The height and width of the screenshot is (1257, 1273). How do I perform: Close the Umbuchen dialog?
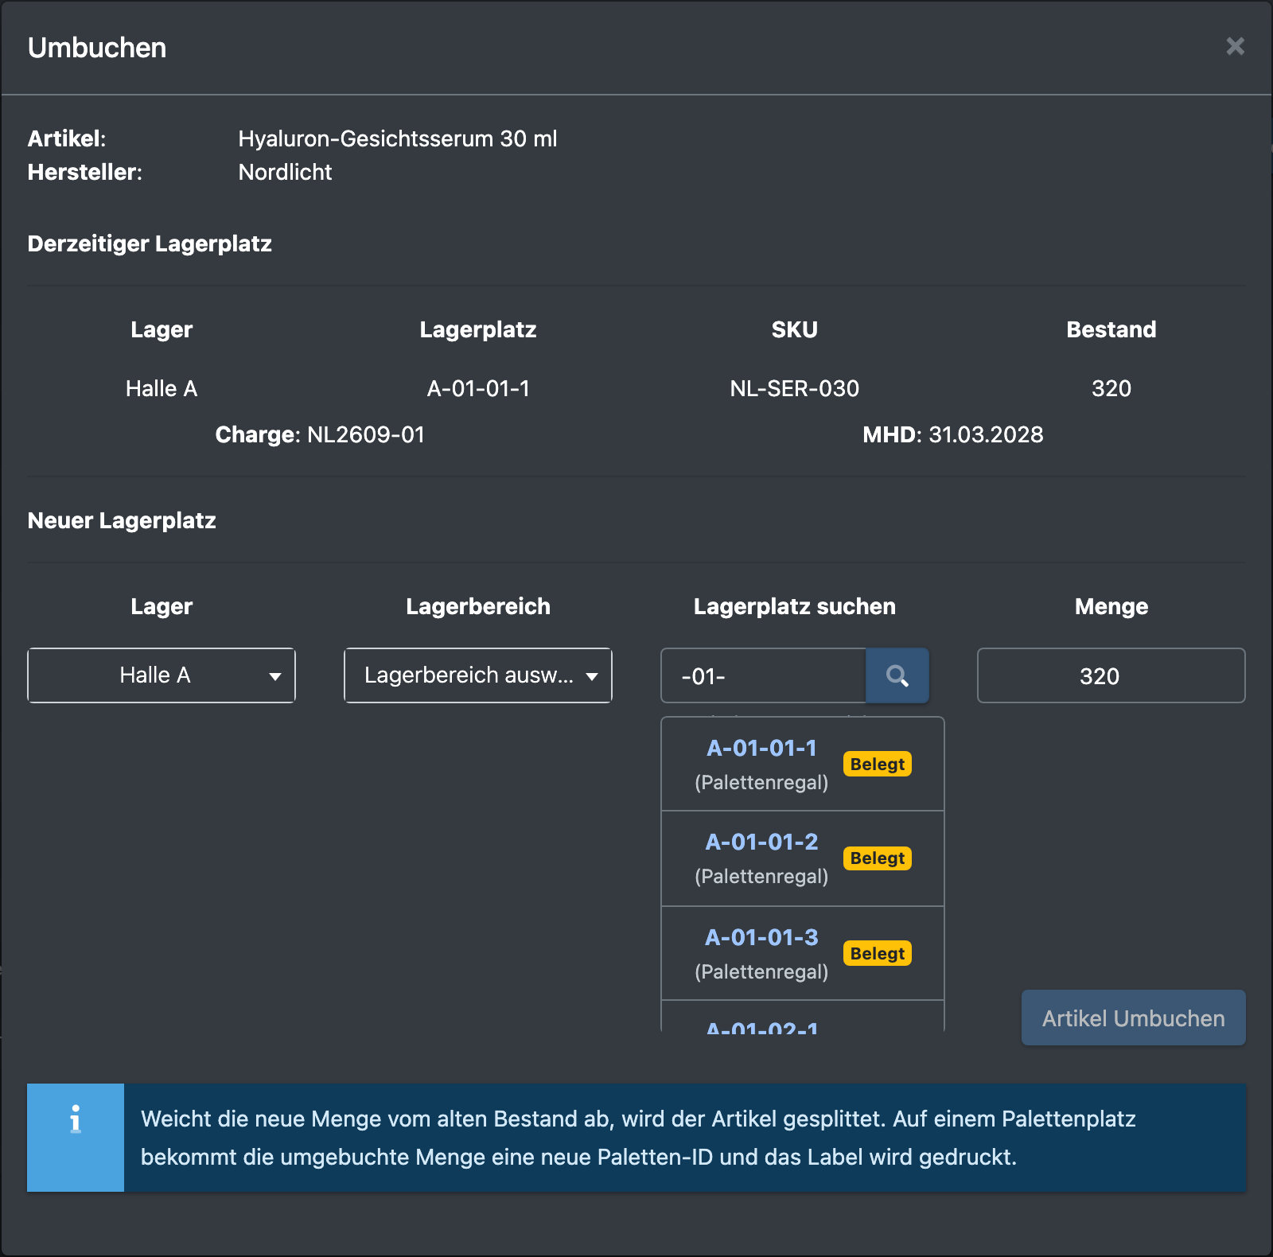1235,46
